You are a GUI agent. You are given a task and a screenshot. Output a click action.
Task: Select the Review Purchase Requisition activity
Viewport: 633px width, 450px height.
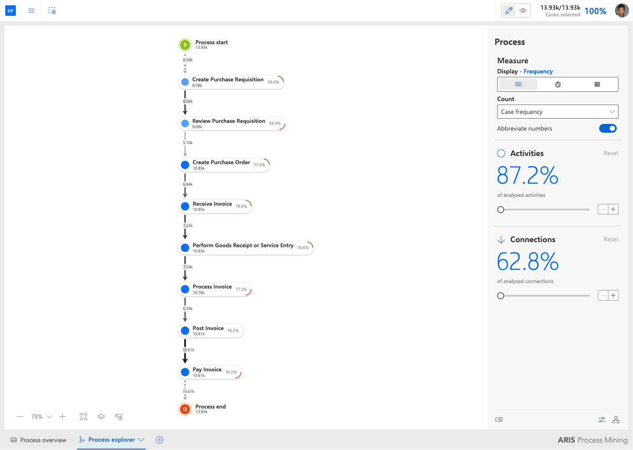(232, 123)
